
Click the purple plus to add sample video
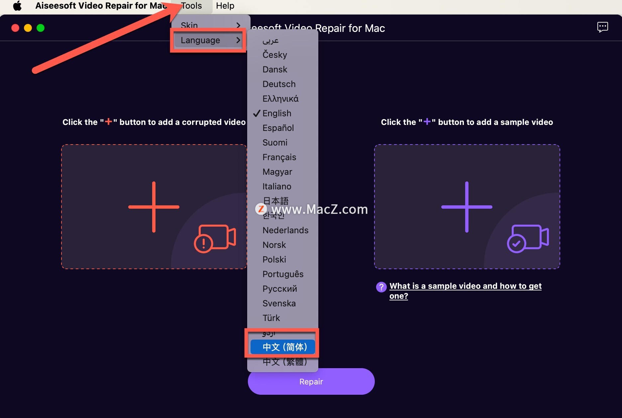tap(467, 207)
